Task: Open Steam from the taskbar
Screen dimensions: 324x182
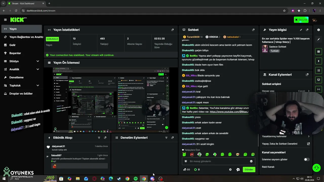Action: pyautogui.click(x=119, y=179)
